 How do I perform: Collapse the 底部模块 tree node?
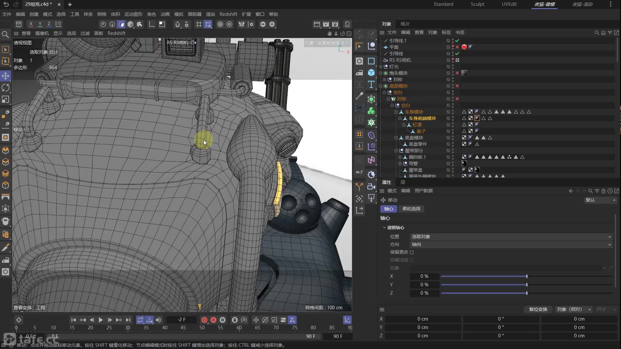[381, 86]
